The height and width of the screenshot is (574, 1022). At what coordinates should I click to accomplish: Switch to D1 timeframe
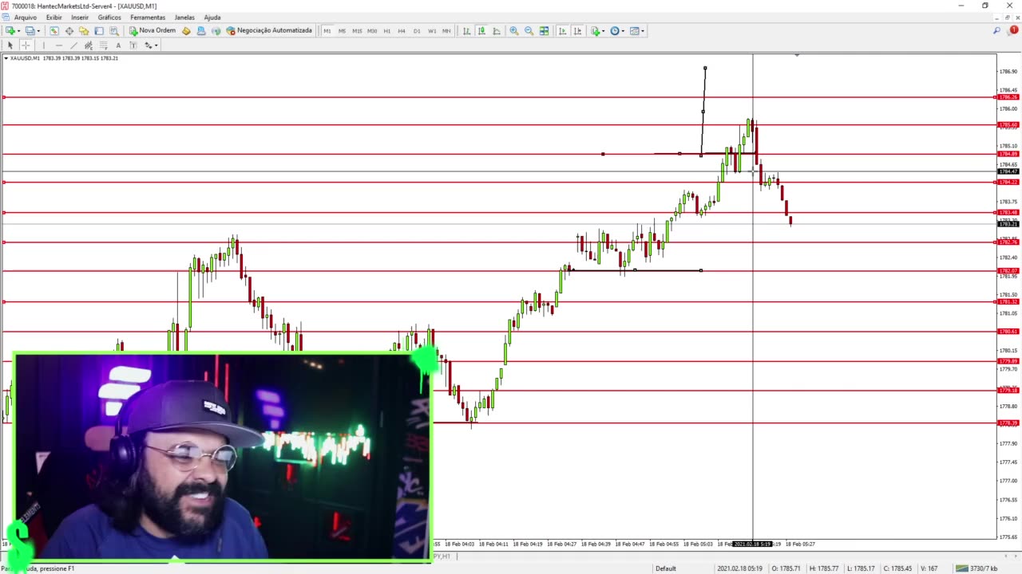coord(417,31)
